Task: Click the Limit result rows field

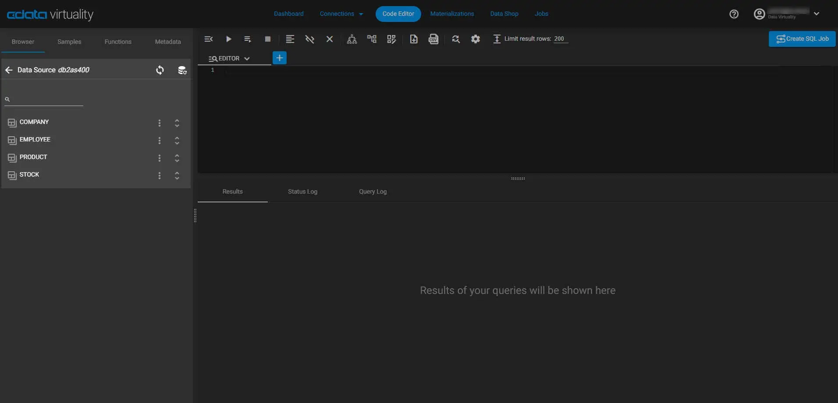Action: [x=560, y=39]
